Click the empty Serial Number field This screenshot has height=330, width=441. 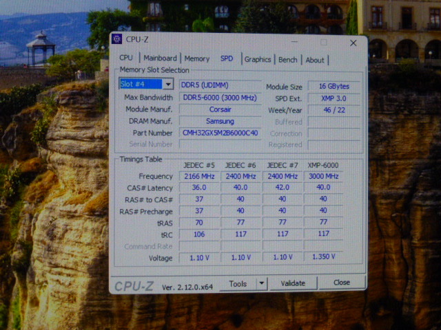click(x=220, y=144)
